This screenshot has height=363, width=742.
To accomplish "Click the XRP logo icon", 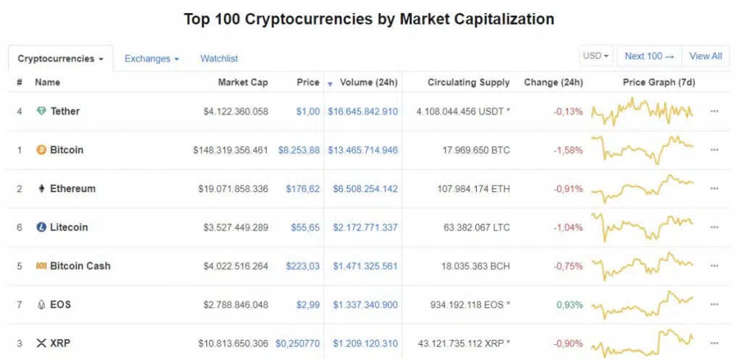I will (41, 343).
